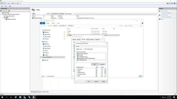Open Previous Versions tab
This screenshot has height=99, width=177.
coord(90,40)
